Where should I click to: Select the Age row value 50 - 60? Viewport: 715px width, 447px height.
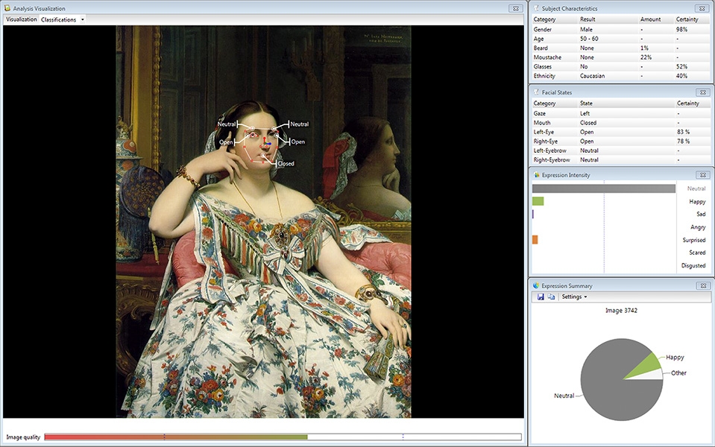click(589, 39)
